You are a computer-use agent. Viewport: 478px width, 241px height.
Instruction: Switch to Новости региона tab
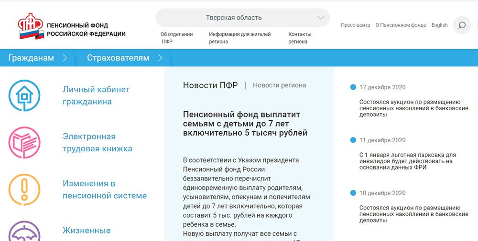pyautogui.click(x=279, y=85)
